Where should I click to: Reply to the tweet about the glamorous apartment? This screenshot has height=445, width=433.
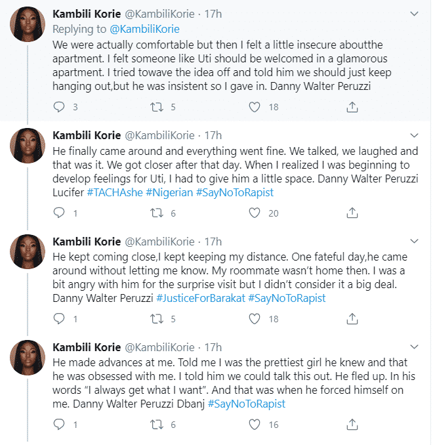point(59,107)
